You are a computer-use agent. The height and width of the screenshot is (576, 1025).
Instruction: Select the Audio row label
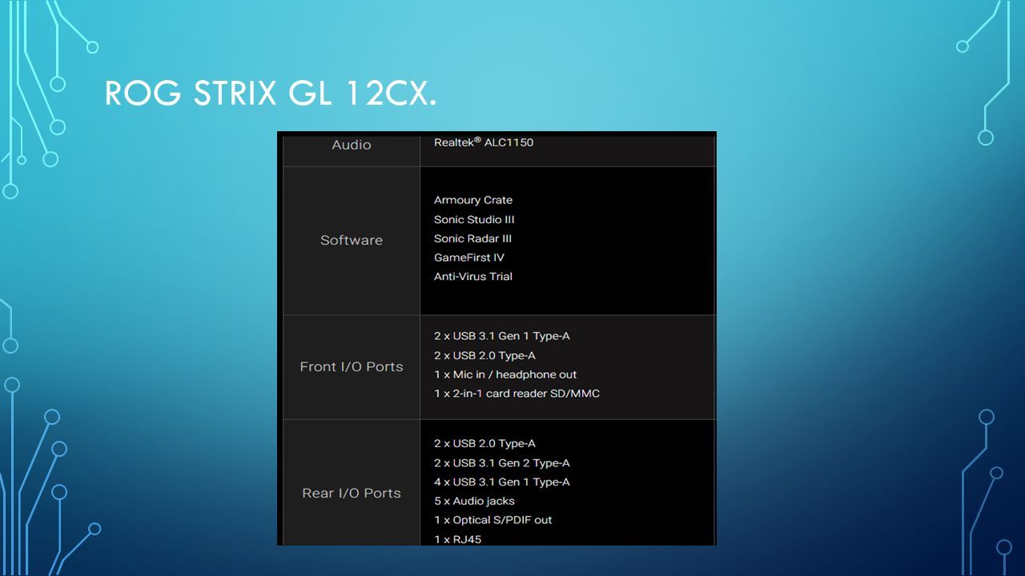[x=352, y=145]
